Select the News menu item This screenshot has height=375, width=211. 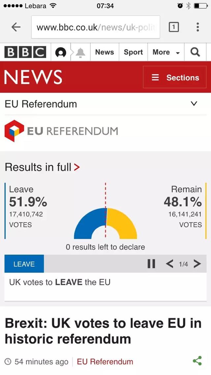coord(105,52)
